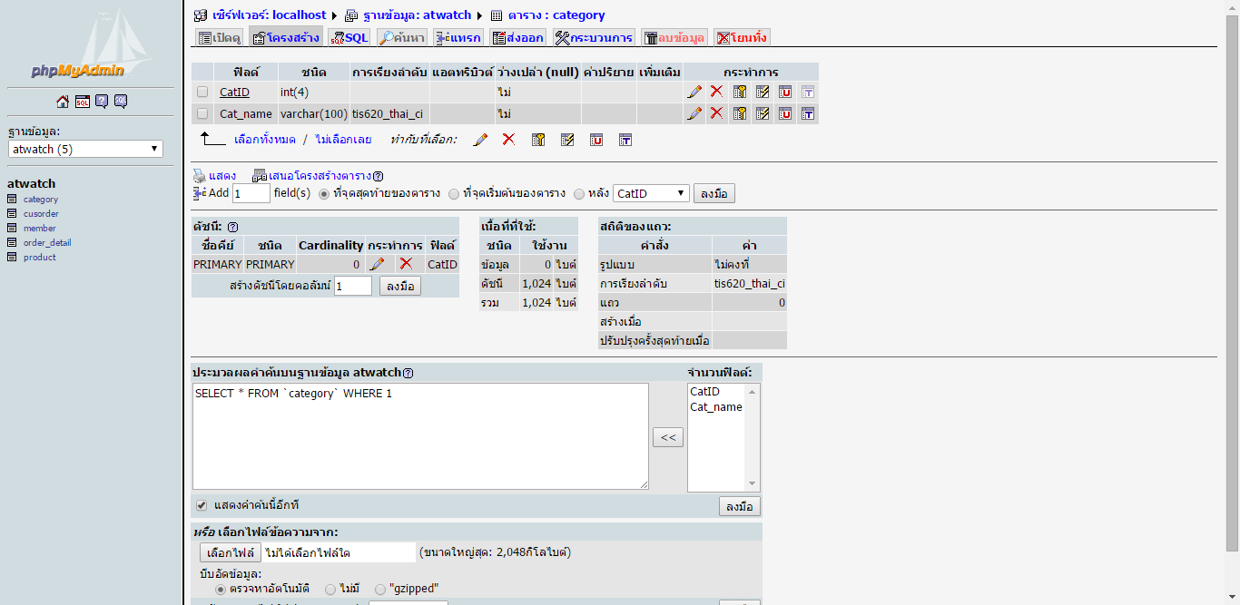Open the SQL tab

click(349, 37)
